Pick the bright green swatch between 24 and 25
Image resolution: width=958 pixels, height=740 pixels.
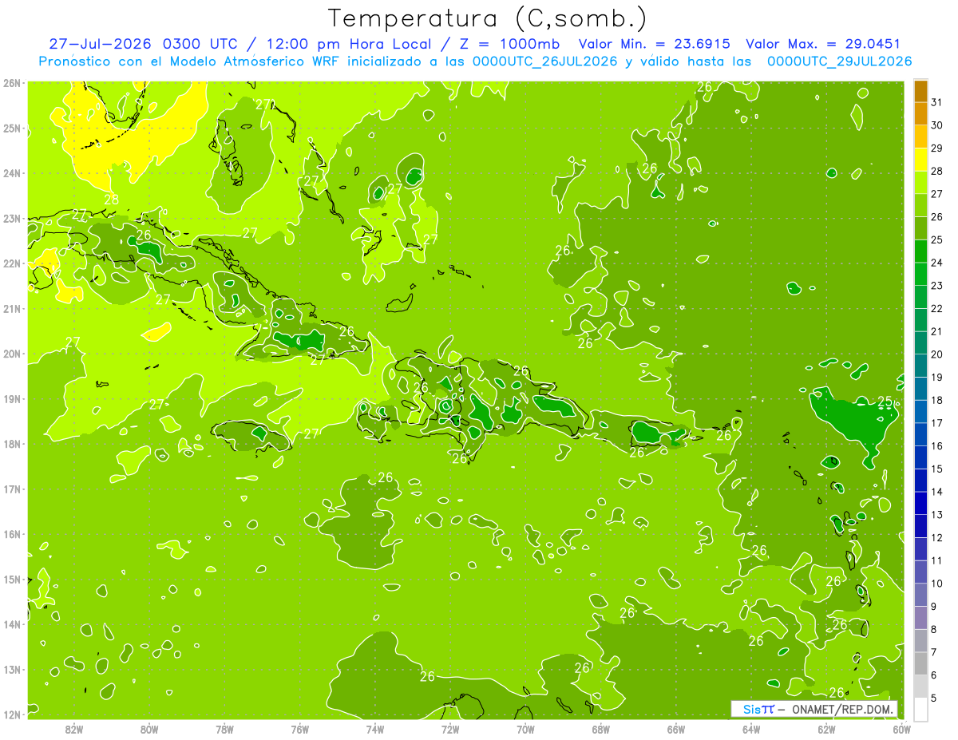(x=920, y=251)
